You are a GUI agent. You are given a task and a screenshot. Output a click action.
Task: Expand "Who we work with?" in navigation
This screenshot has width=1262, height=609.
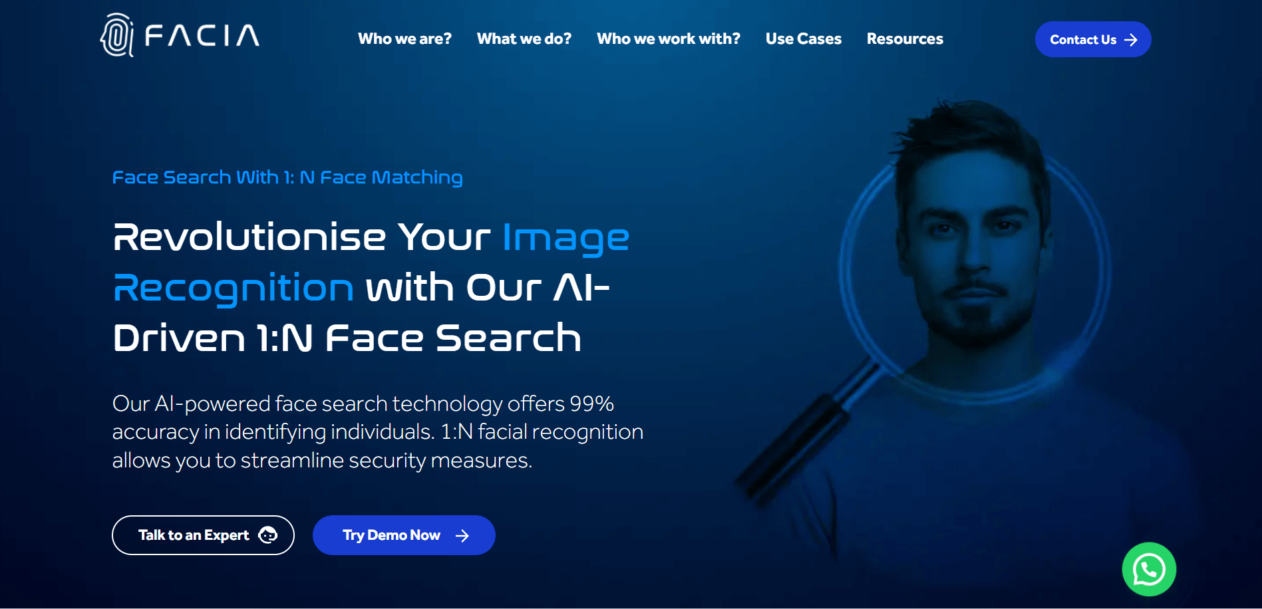tap(669, 39)
